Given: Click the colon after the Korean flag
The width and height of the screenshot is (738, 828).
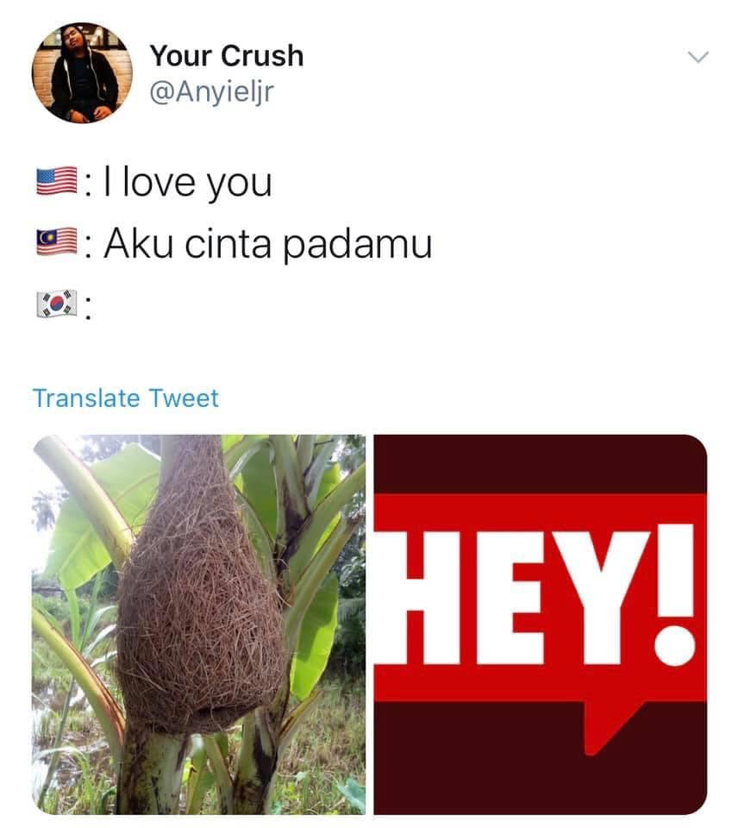Looking at the screenshot, I should point(88,308).
